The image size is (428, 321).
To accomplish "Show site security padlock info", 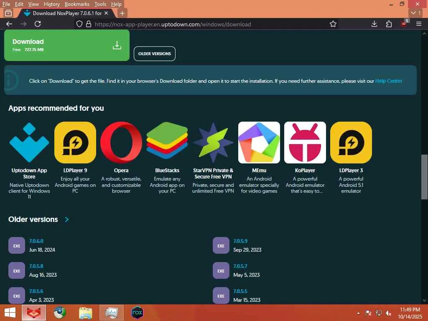I will click(x=89, y=24).
